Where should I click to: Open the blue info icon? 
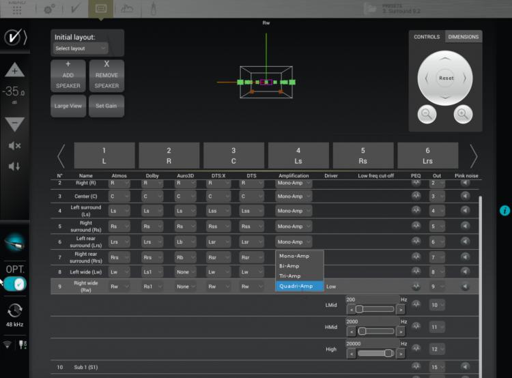(504, 211)
